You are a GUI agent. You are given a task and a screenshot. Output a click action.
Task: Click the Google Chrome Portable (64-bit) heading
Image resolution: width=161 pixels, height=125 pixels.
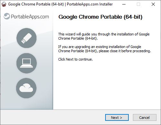click(x=100, y=17)
